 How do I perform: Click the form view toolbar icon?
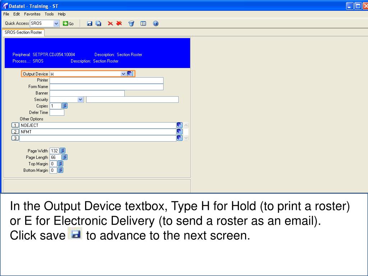[143, 23]
